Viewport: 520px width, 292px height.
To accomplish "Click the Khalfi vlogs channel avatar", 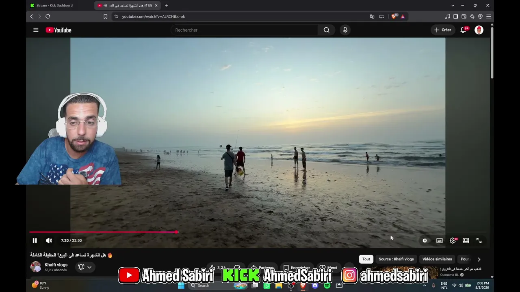I will 36,267.
